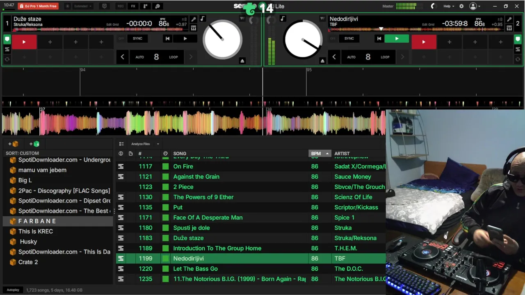Viewport: 525px width, 295px height.
Task: Open the FX panel
Action: coord(133,6)
